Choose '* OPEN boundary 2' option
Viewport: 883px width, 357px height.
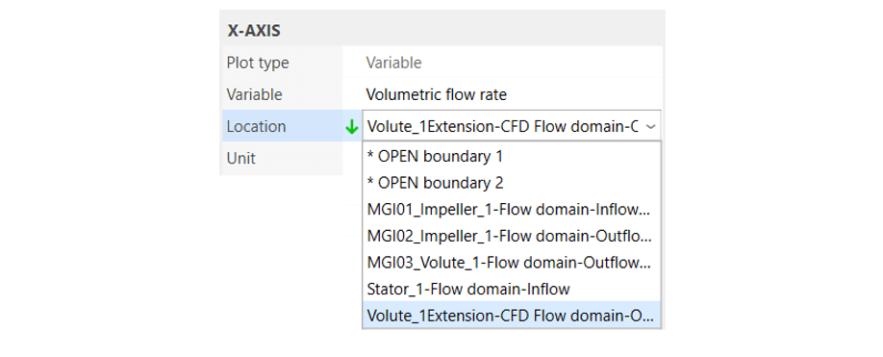(x=512, y=183)
